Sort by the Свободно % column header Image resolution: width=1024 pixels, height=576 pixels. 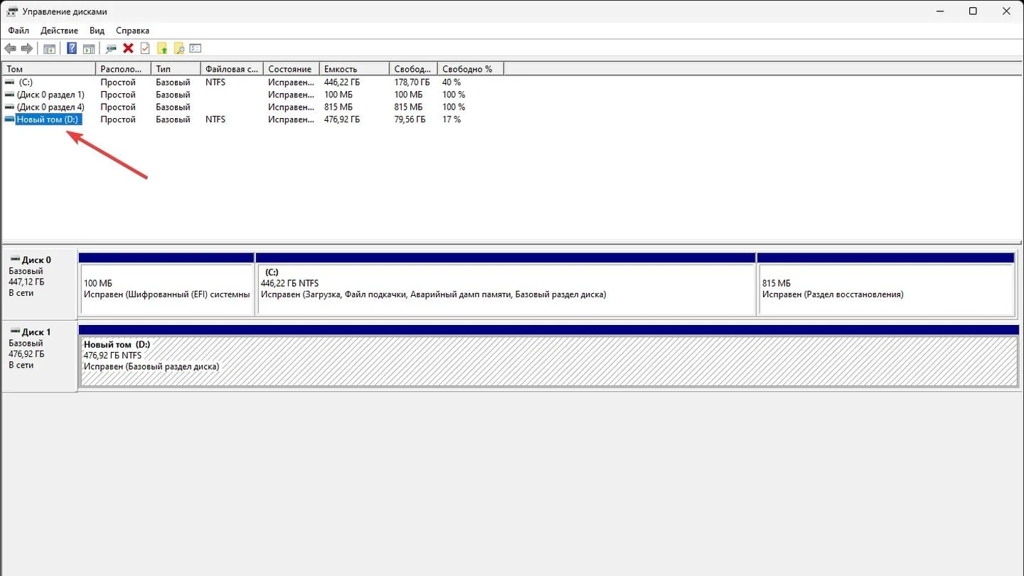(470, 69)
